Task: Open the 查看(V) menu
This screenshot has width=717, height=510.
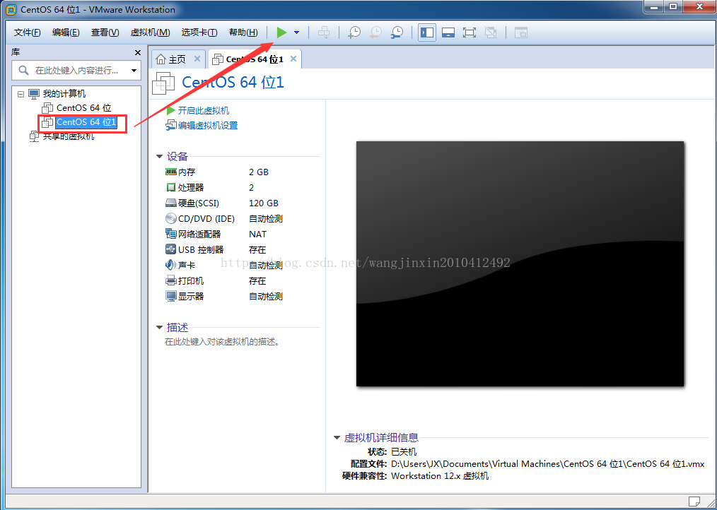Action: tap(105, 32)
